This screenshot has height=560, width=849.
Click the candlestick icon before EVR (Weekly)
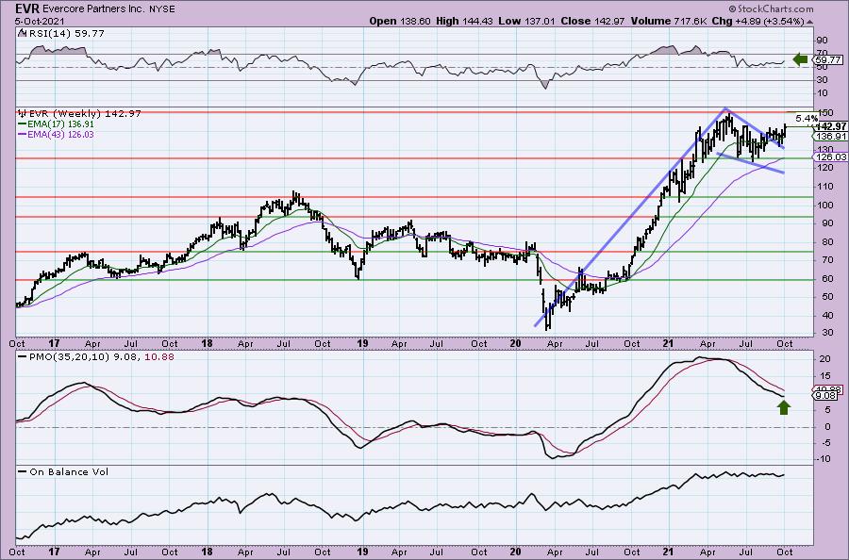click(22, 113)
